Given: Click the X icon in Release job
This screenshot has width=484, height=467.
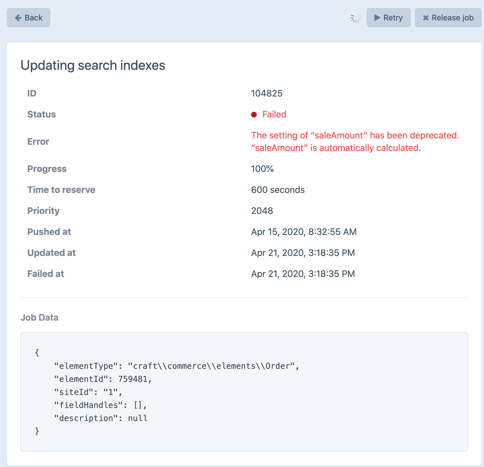Looking at the screenshot, I should tap(426, 18).
